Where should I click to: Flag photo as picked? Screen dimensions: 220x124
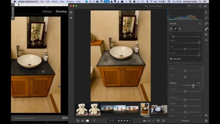pos(110,121)
